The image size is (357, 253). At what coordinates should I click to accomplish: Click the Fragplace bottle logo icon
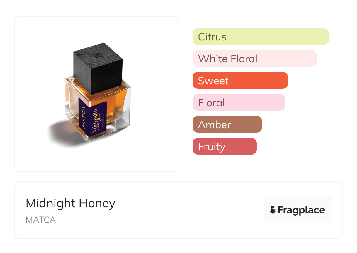[273, 210]
